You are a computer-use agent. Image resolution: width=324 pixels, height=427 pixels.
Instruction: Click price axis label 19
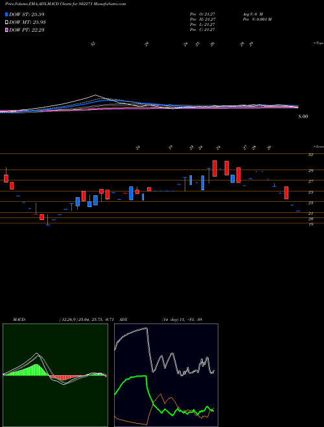point(311,224)
